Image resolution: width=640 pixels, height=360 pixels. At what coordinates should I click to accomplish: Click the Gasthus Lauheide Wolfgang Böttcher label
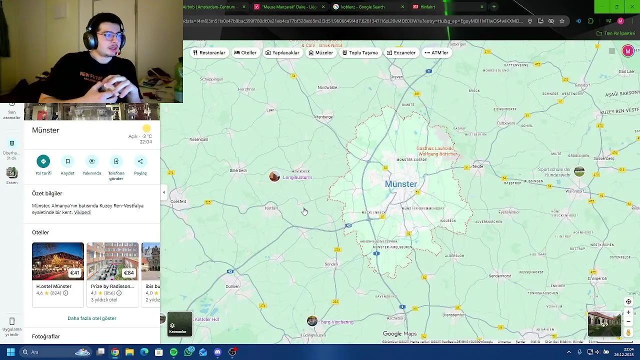437,151
